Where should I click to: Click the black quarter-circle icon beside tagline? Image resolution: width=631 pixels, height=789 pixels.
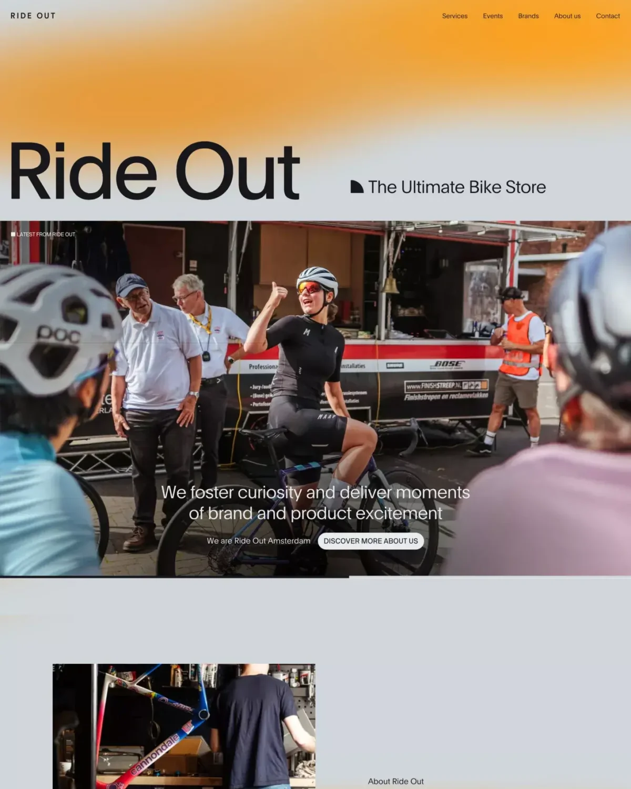[357, 187]
